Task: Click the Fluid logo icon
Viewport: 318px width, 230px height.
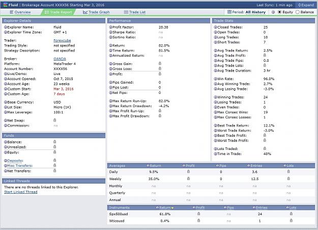Action: (6, 5)
